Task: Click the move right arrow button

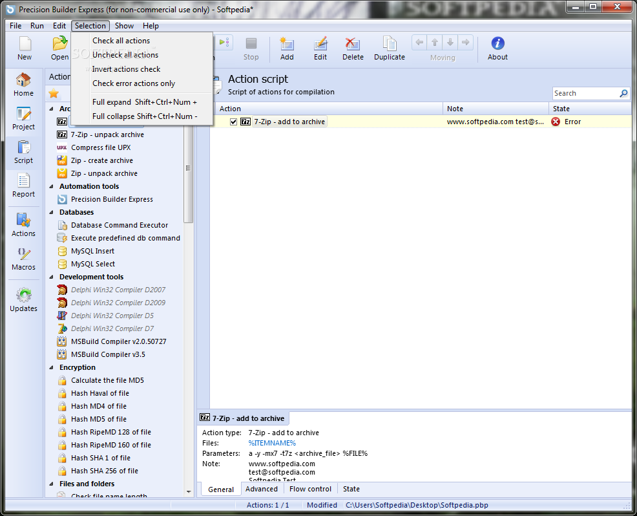Action: click(x=466, y=42)
